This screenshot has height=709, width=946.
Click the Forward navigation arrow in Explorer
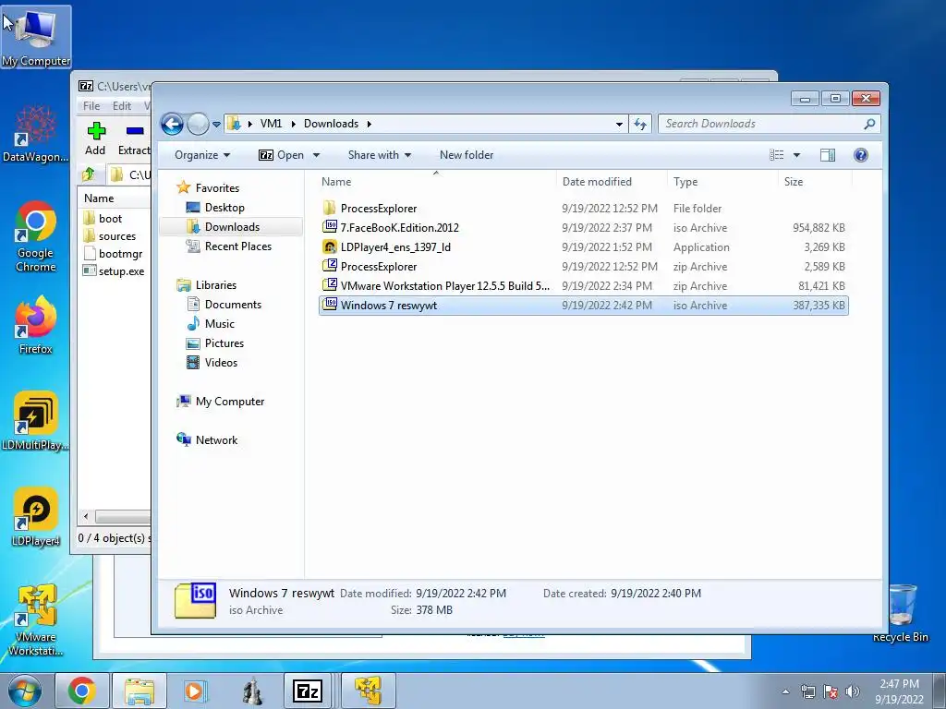(198, 125)
